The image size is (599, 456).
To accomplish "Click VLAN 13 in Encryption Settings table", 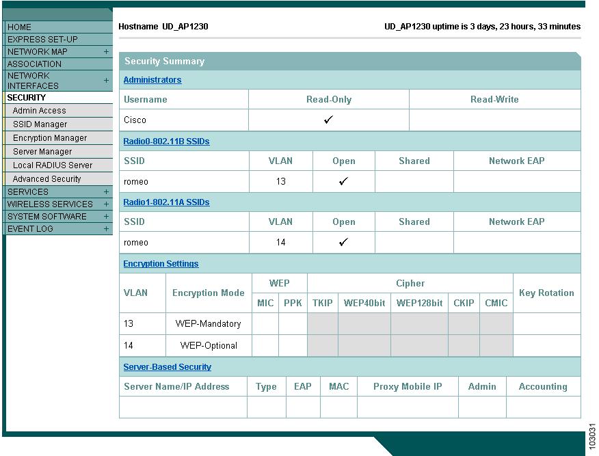I will (x=129, y=323).
